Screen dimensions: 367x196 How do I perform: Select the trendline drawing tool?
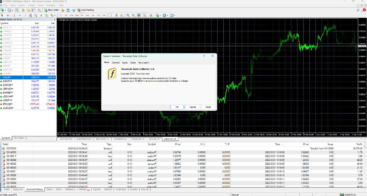25,15
